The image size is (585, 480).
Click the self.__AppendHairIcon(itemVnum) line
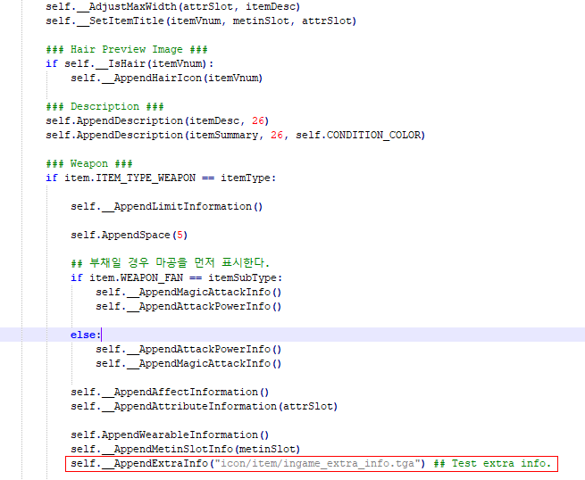pyautogui.click(x=166, y=78)
